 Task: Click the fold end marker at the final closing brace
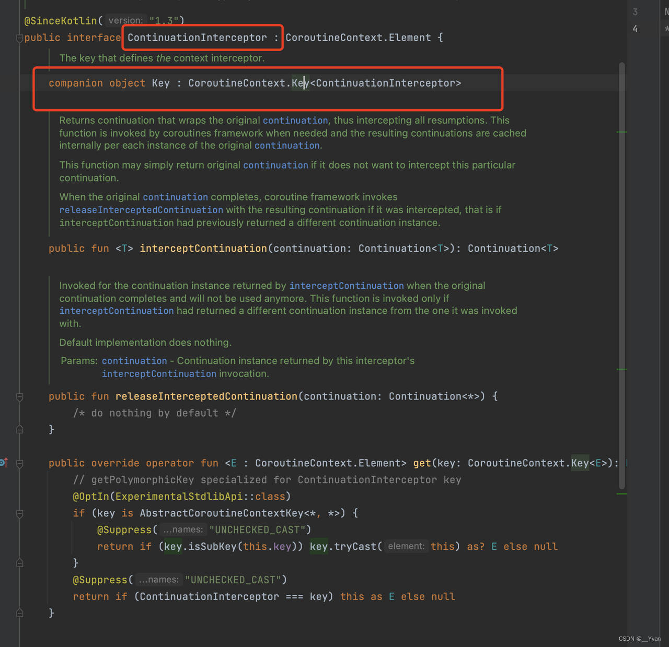tap(19, 613)
